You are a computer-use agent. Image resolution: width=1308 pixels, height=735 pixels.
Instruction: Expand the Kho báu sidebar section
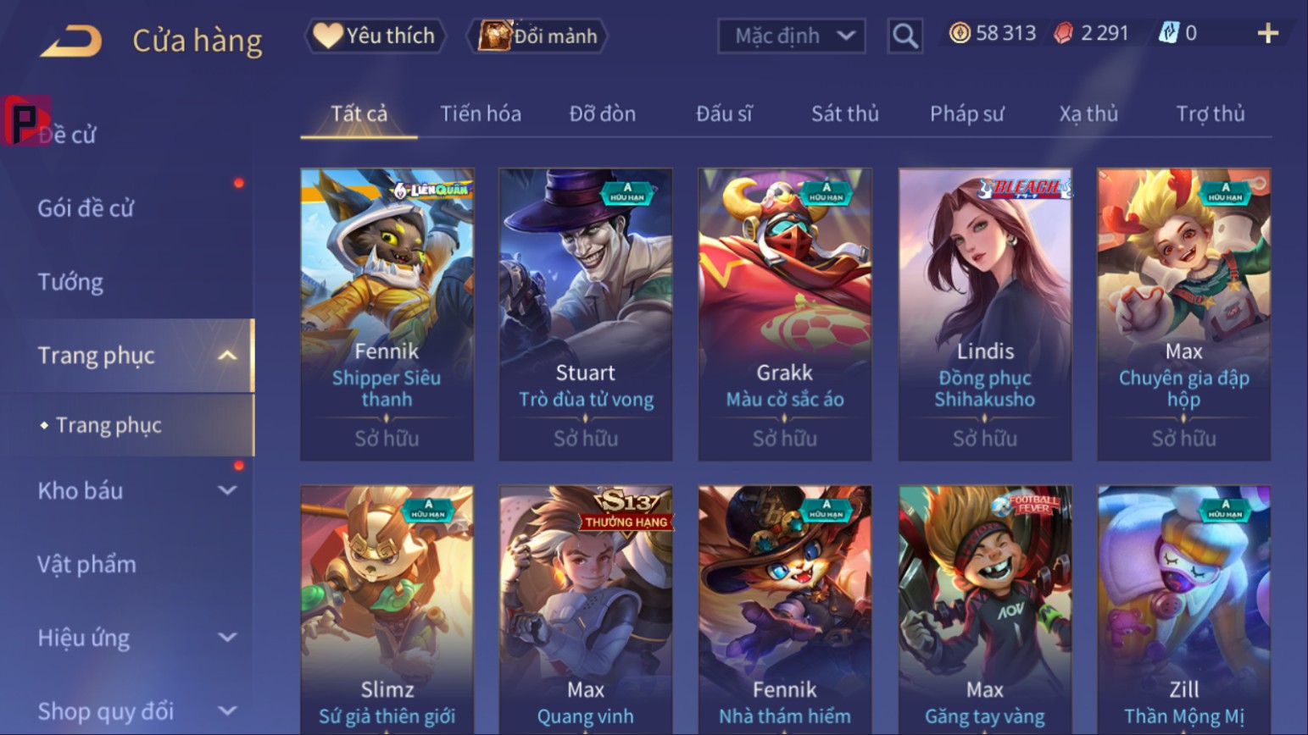[x=227, y=490]
